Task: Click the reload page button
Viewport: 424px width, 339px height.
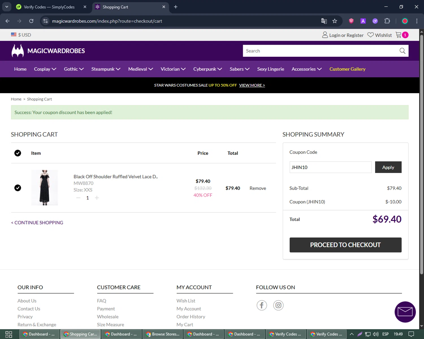Action: tap(31, 21)
